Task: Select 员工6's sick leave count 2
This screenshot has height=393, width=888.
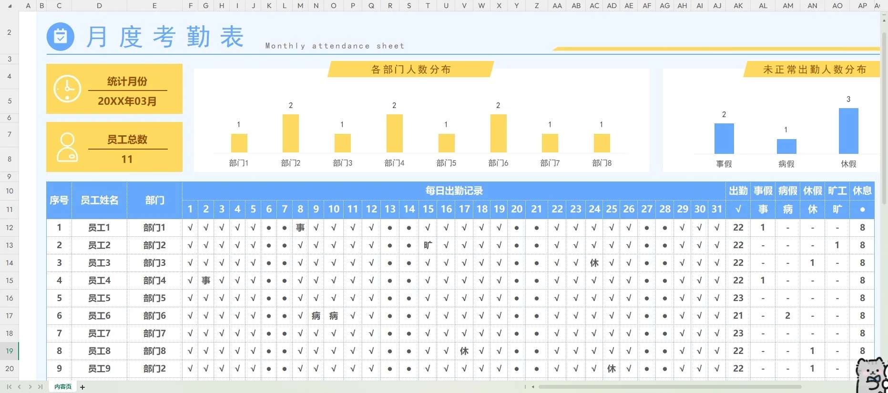Action: (x=788, y=316)
